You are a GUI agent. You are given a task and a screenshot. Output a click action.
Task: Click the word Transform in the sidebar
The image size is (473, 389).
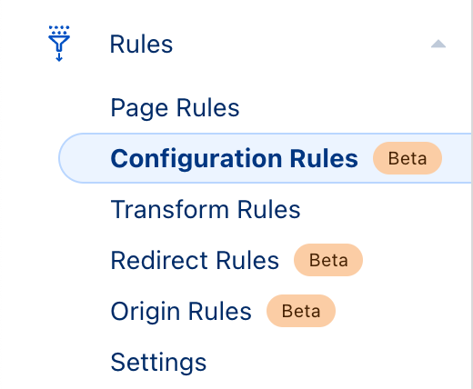point(170,209)
